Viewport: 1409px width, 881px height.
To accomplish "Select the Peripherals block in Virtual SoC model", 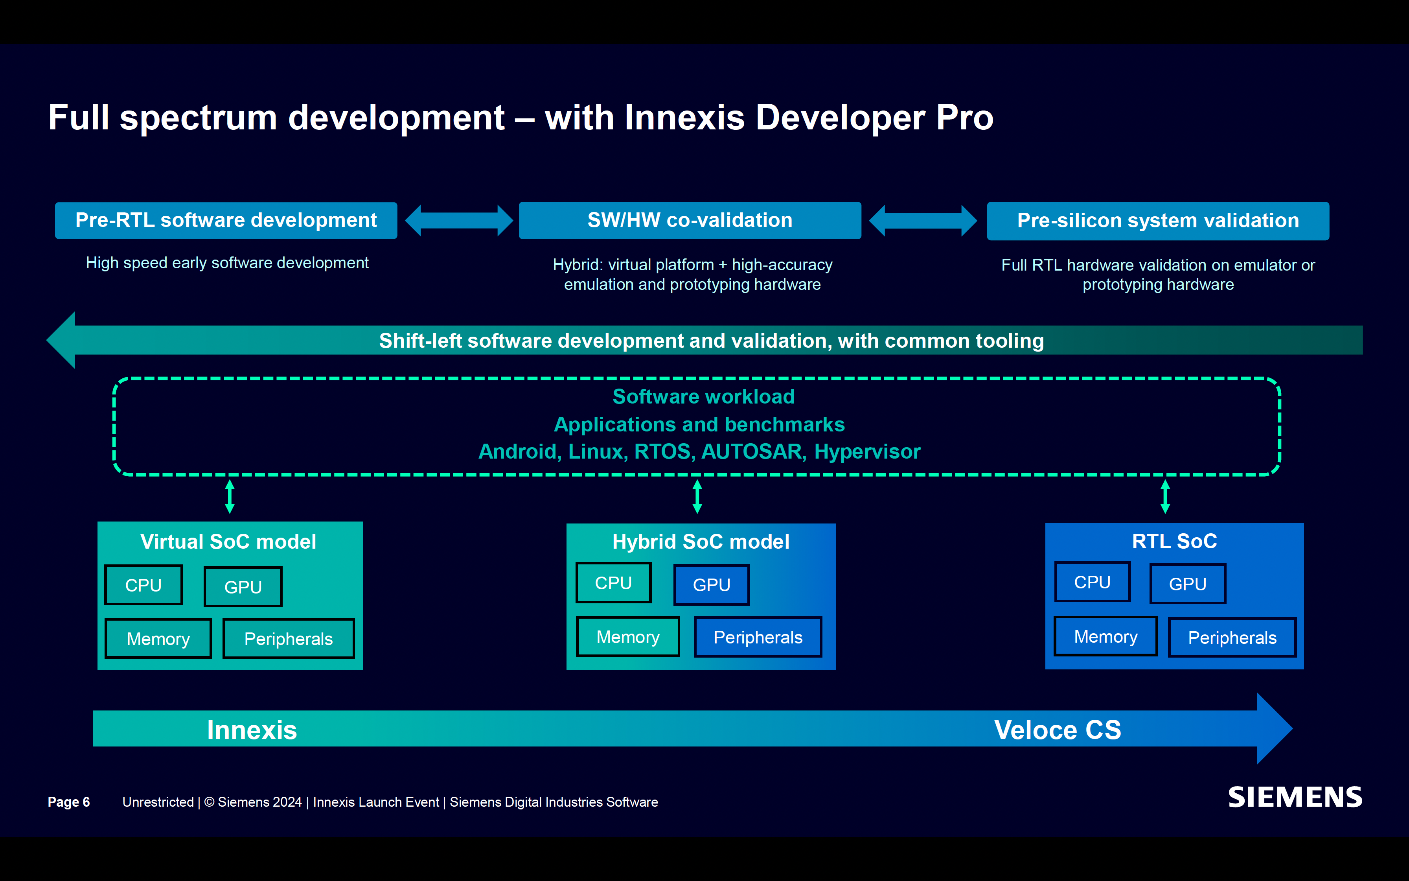I will 288,639.
